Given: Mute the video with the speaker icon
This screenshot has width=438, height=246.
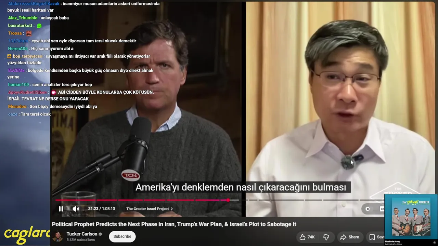Looking at the screenshot, I should (x=76, y=209).
